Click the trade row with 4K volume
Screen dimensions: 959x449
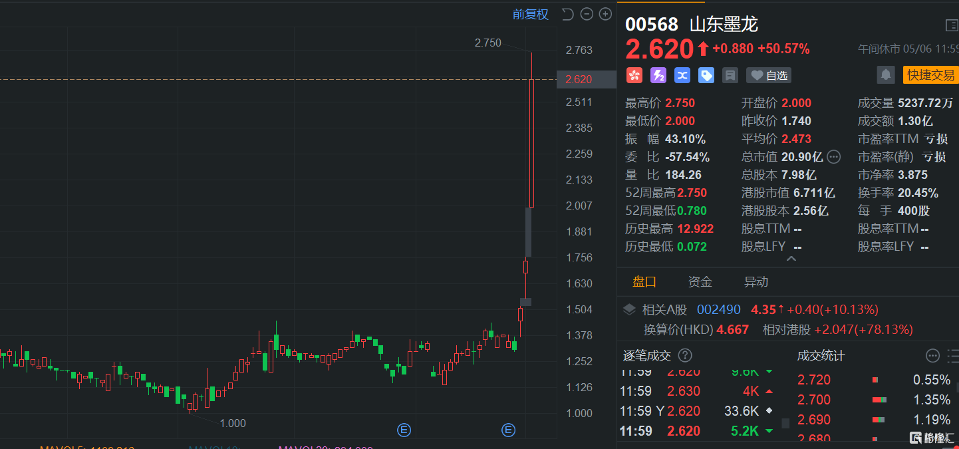click(x=697, y=391)
